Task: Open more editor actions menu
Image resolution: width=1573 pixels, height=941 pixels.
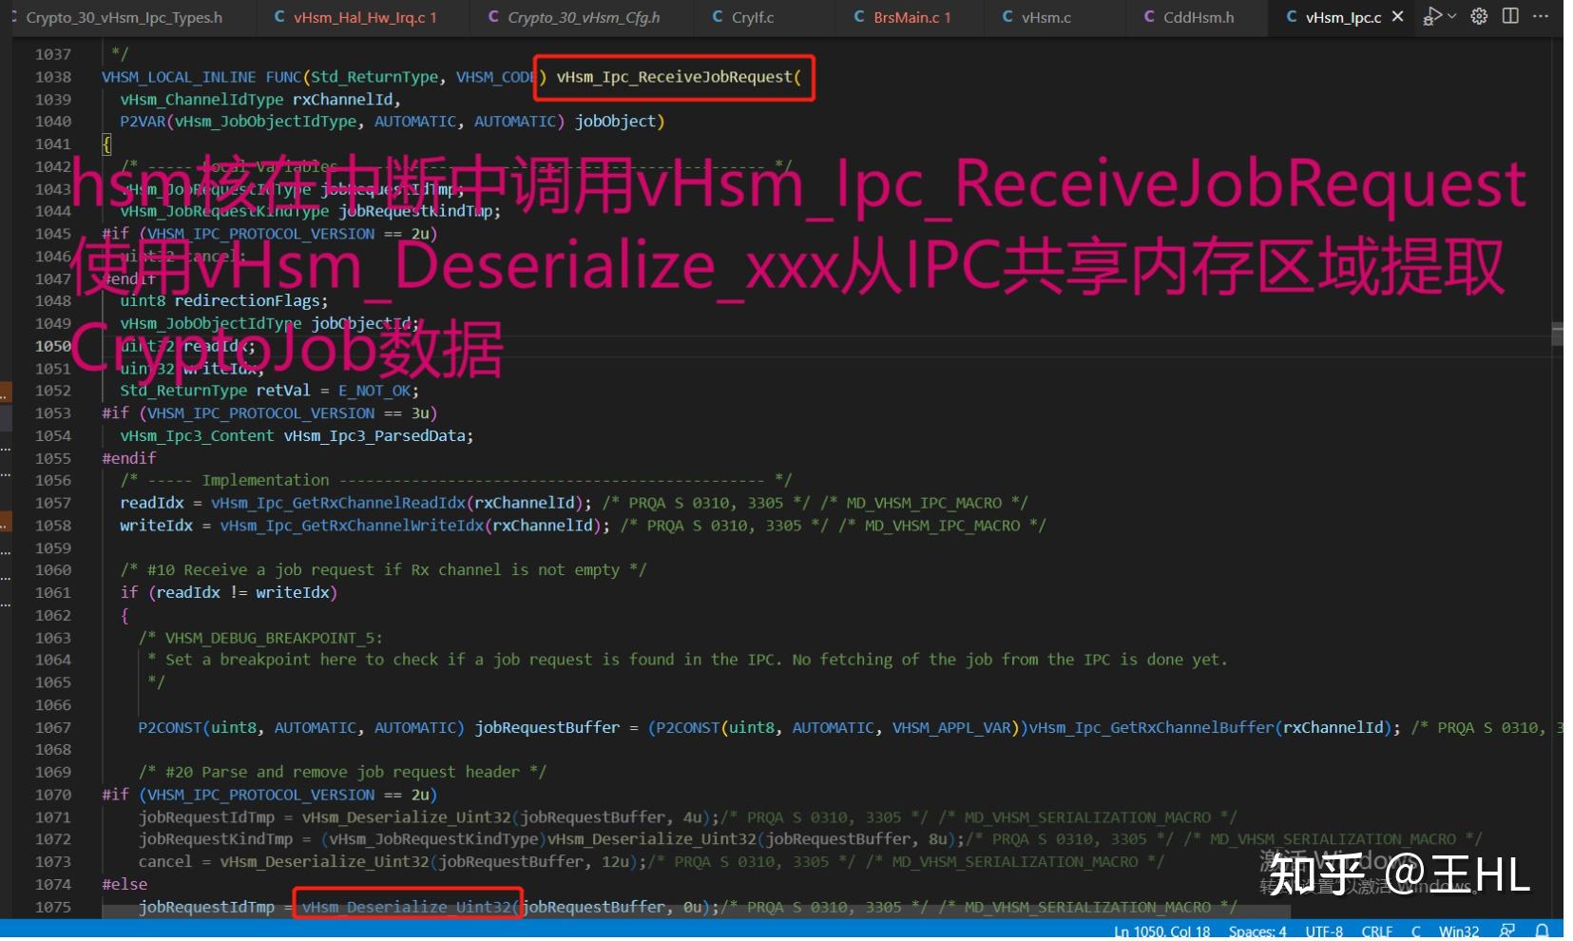Action: click(1541, 16)
